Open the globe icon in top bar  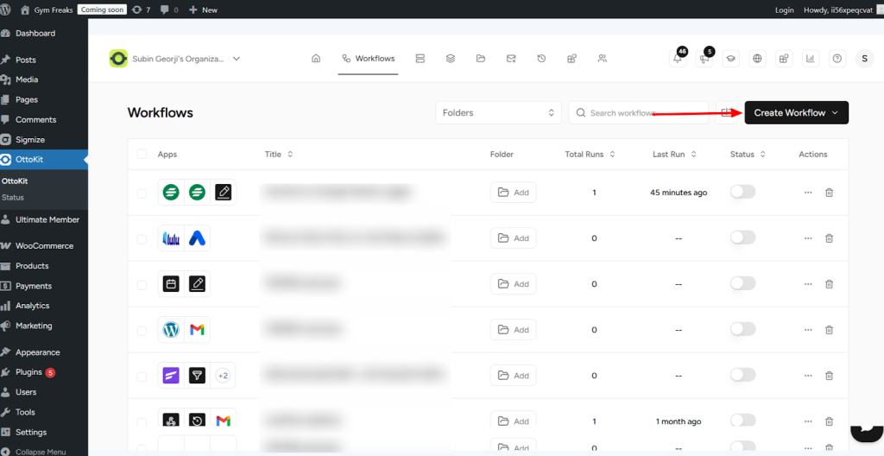pyautogui.click(x=757, y=59)
